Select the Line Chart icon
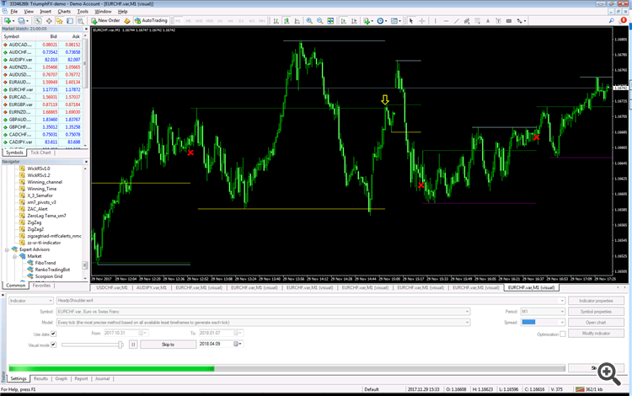This screenshot has height=396, width=632. click(297, 20)
